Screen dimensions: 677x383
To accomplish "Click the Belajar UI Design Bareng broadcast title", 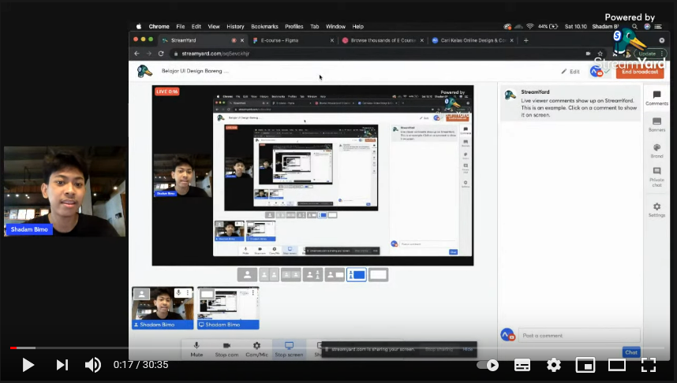I will pos(195,71).
